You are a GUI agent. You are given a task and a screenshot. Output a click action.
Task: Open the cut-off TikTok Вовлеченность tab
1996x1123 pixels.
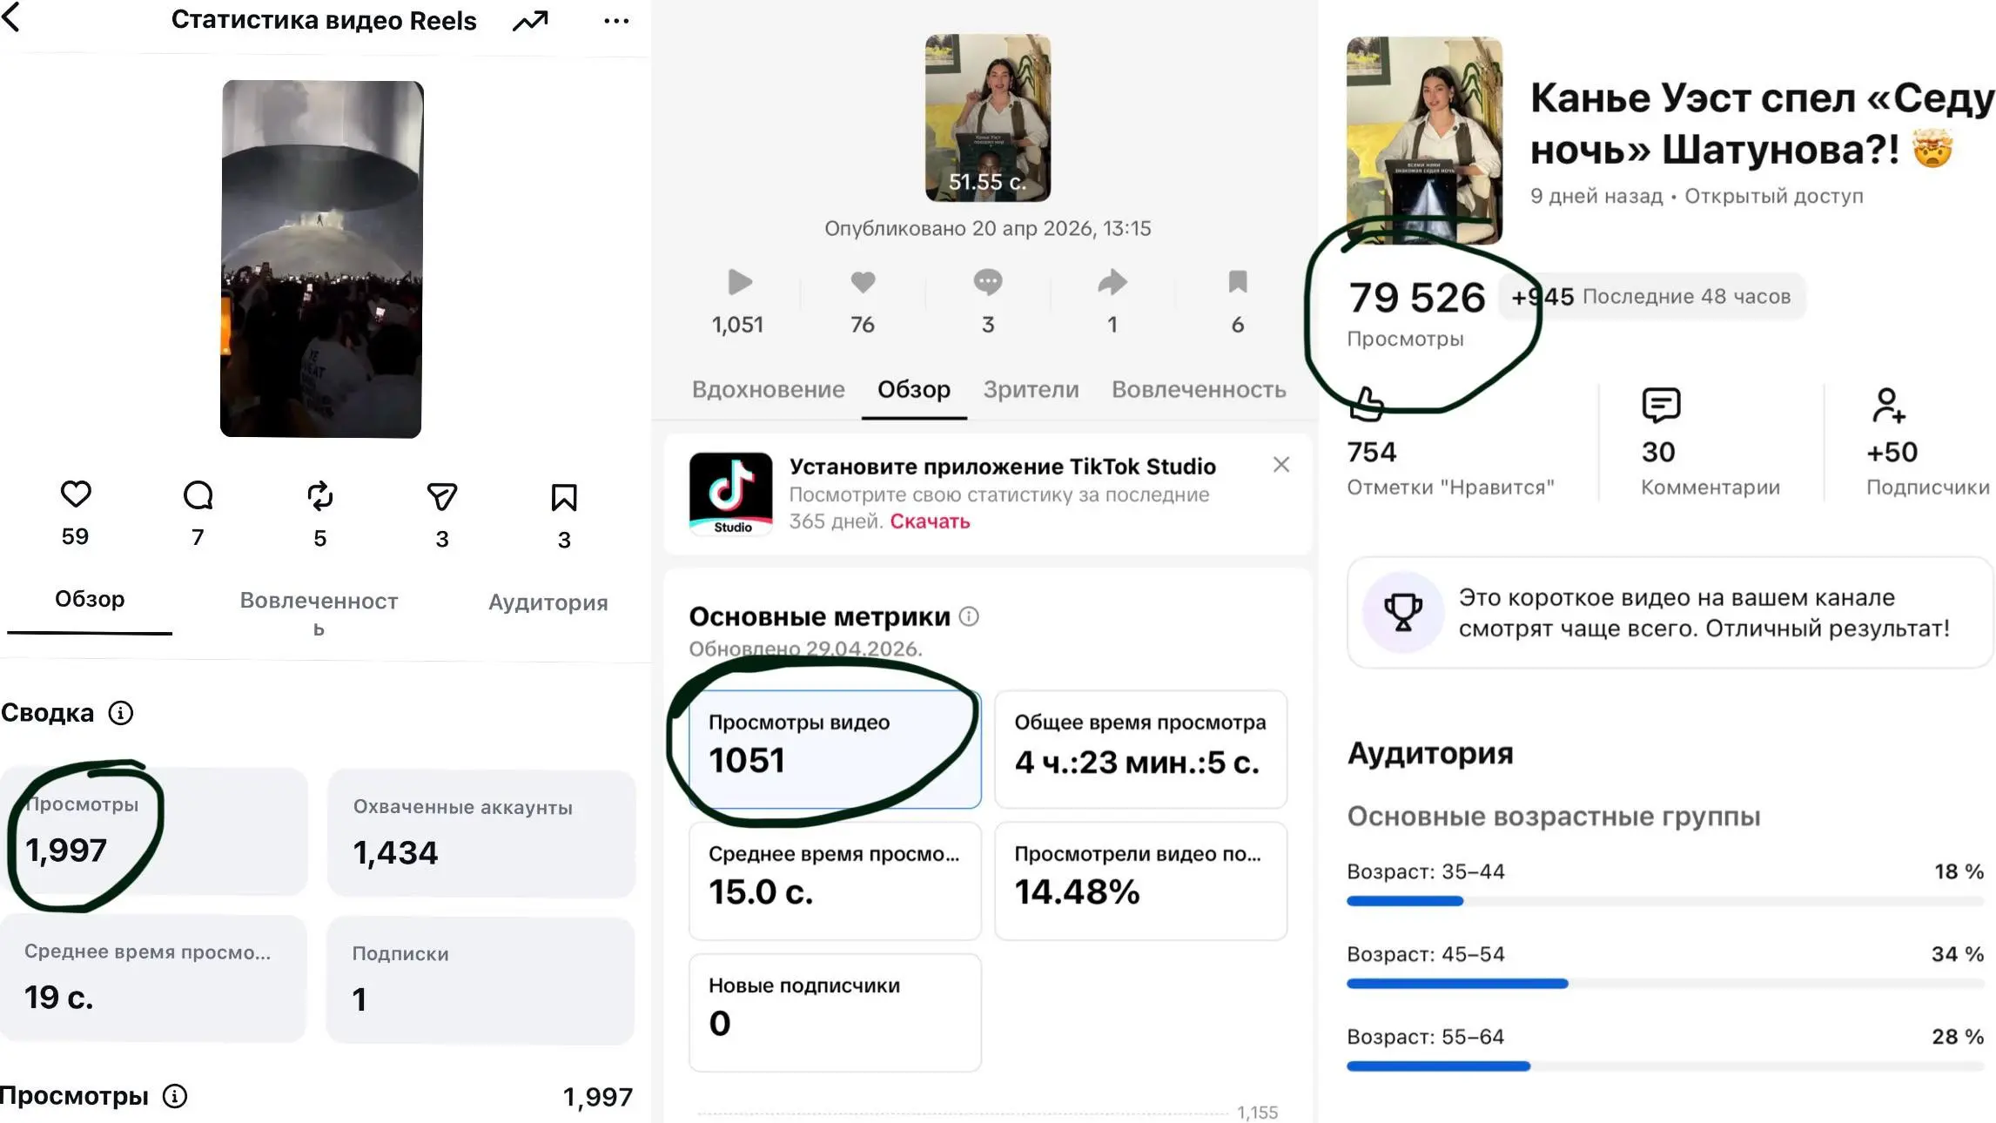tap(1199, 389)
